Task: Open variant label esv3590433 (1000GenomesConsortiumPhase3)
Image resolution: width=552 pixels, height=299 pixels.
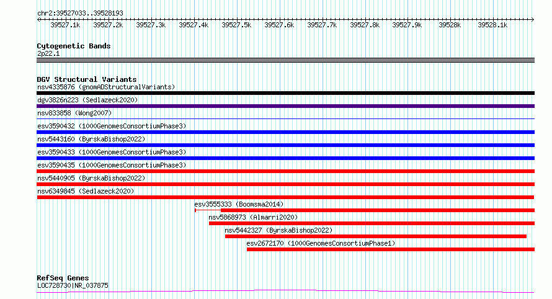Action: (x=112, y=152)
